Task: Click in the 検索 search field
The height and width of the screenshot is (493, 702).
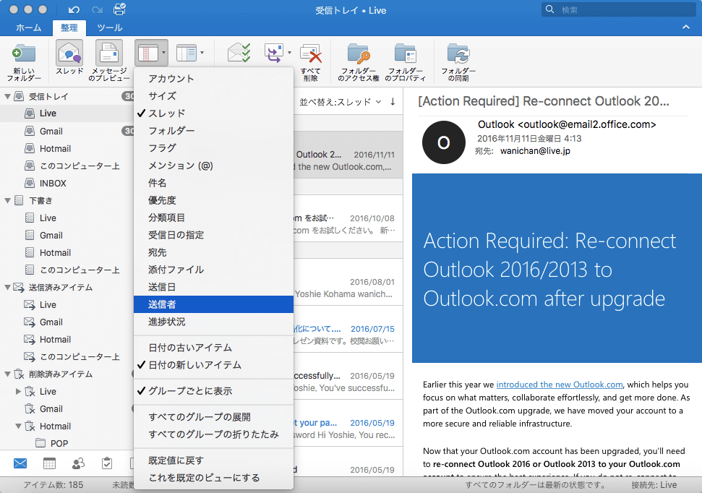Action: pos(620,9)
